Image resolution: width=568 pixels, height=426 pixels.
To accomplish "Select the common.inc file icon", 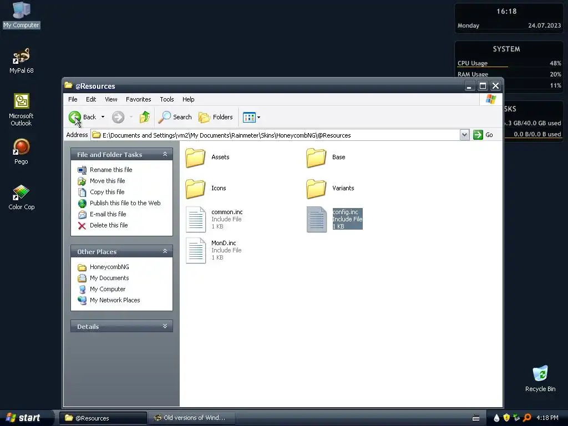I will coord(196,219).
